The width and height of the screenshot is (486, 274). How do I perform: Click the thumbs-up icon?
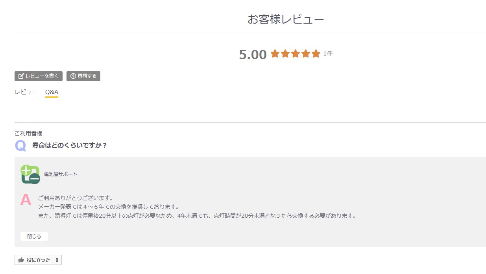point(21,260)
